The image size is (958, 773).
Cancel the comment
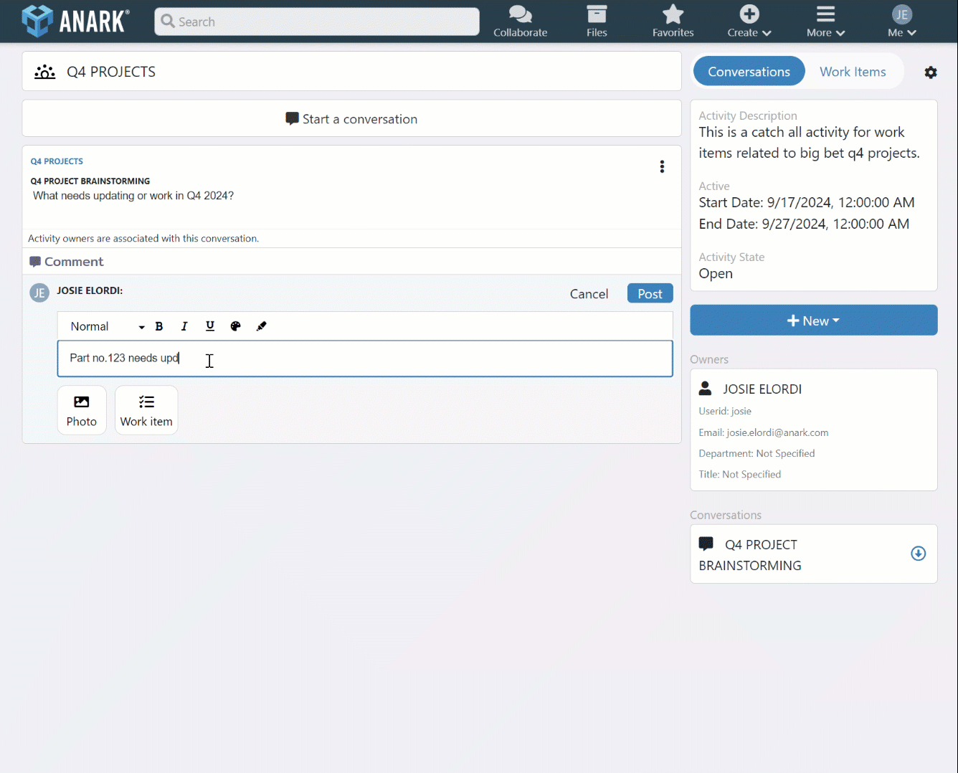(589, 294)
